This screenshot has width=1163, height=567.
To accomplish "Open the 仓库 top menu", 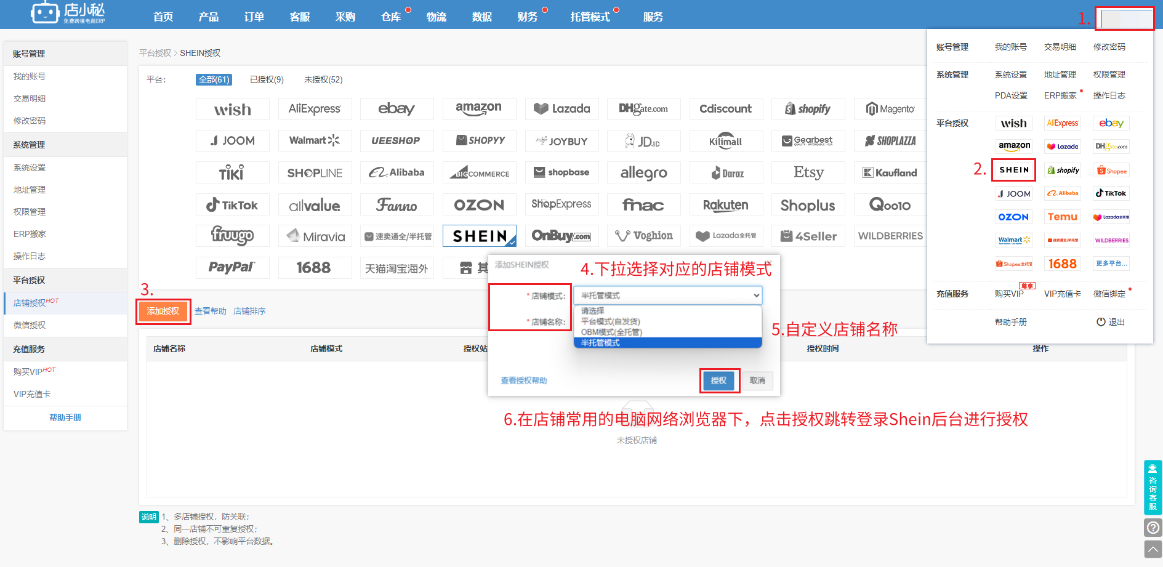I will click(x=391, y=17).
